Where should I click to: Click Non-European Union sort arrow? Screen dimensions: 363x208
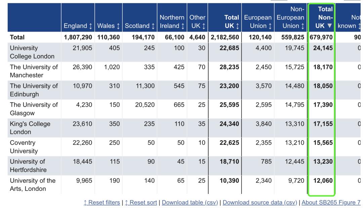pos(301,26)
